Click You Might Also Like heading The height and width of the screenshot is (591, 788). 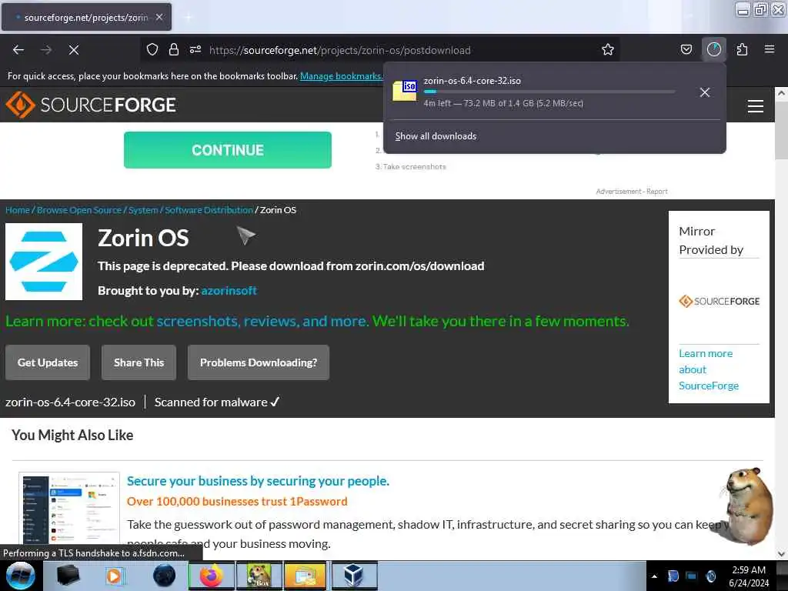[x=72, y=436]
